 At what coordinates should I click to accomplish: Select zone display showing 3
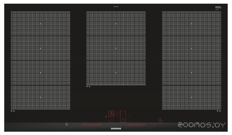pyautogui.click(x=117, y=114)
